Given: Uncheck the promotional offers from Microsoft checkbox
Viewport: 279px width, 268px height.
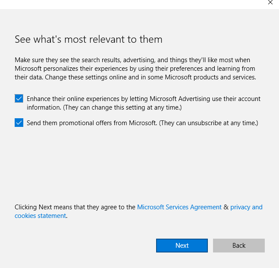Looking at the screenshot, I should pyautogui.click(x=19, y=123).
